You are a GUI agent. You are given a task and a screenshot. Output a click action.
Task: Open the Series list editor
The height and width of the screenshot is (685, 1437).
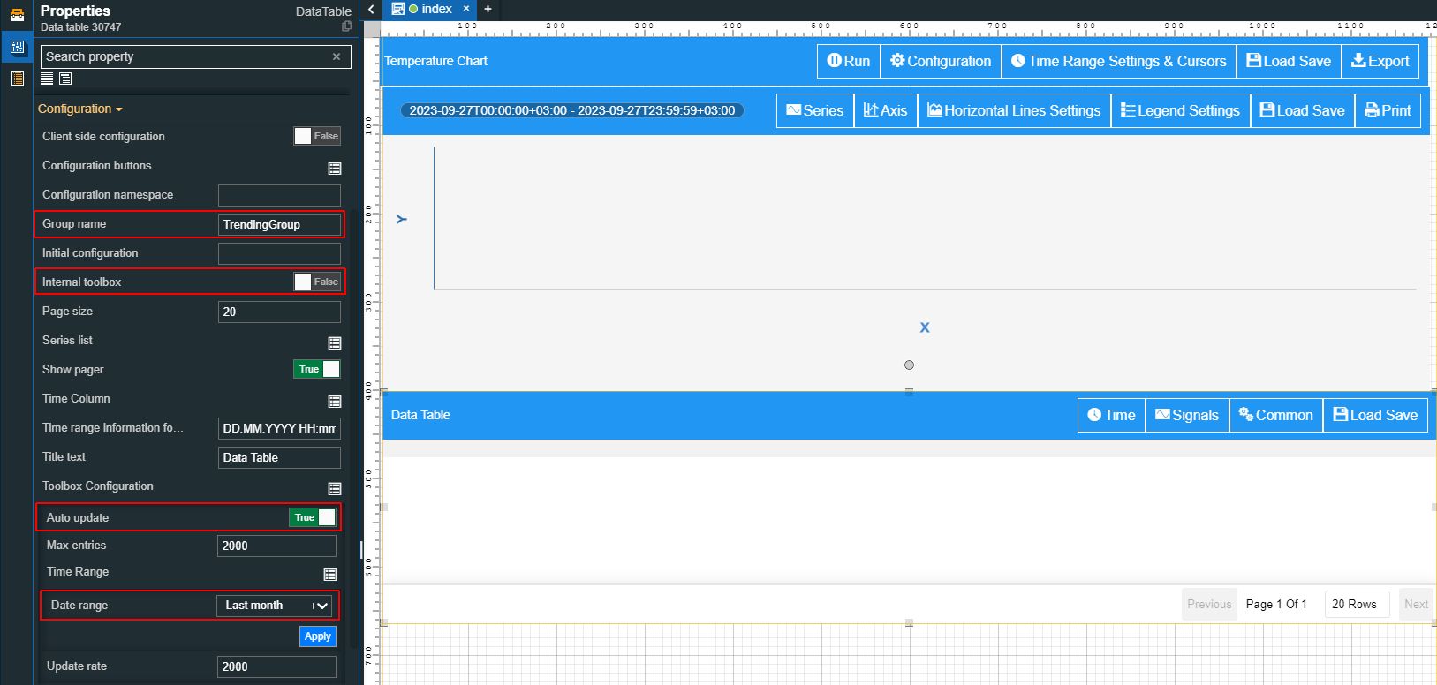pos(335,342)
